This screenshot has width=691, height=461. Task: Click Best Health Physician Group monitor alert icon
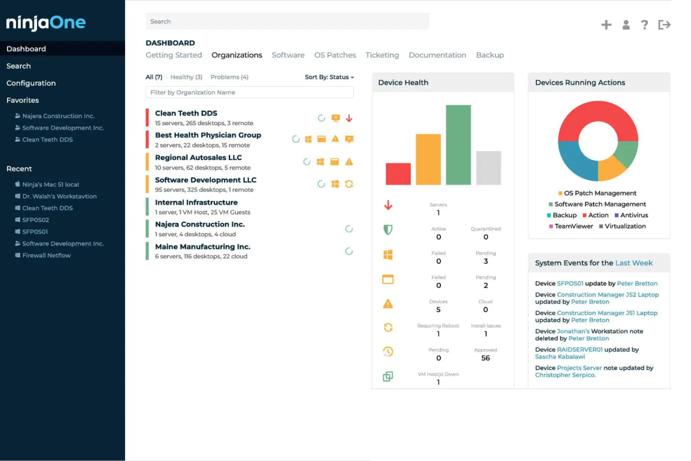point(349,139)
